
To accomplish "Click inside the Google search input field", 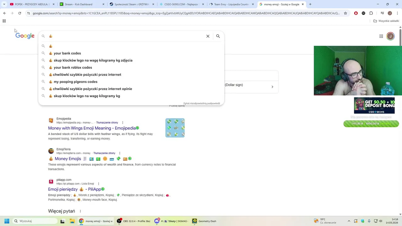I will (x=126, y=36).
